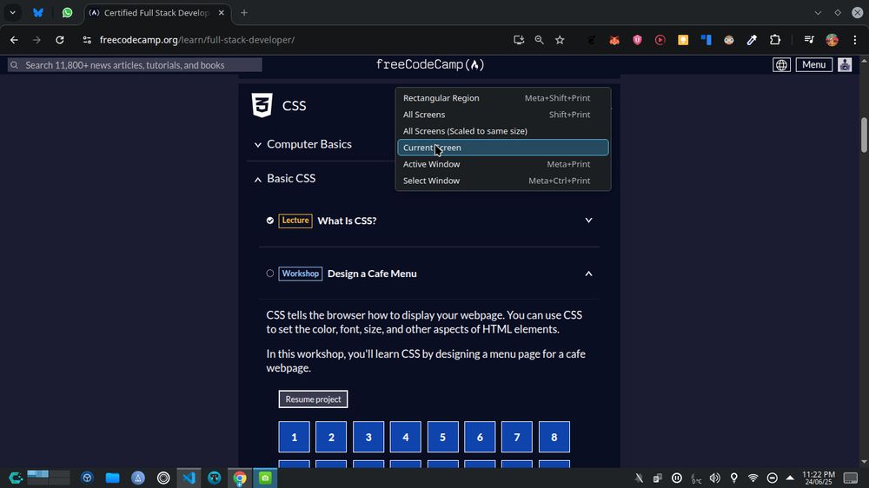Switch to the pinned WhatsApp tab
869x488 pixels.
(67, 13)
